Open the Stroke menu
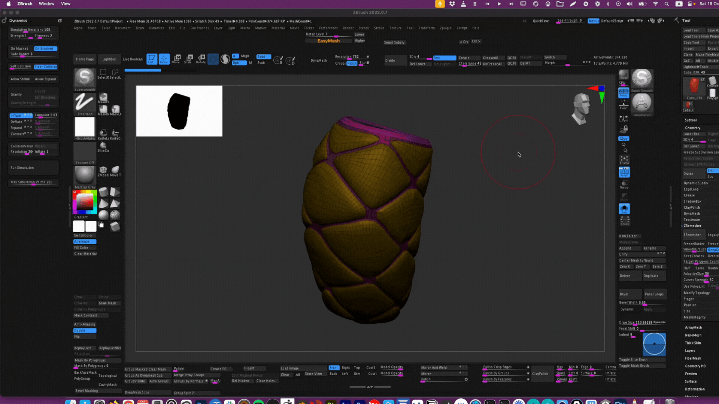 point(379,28)
